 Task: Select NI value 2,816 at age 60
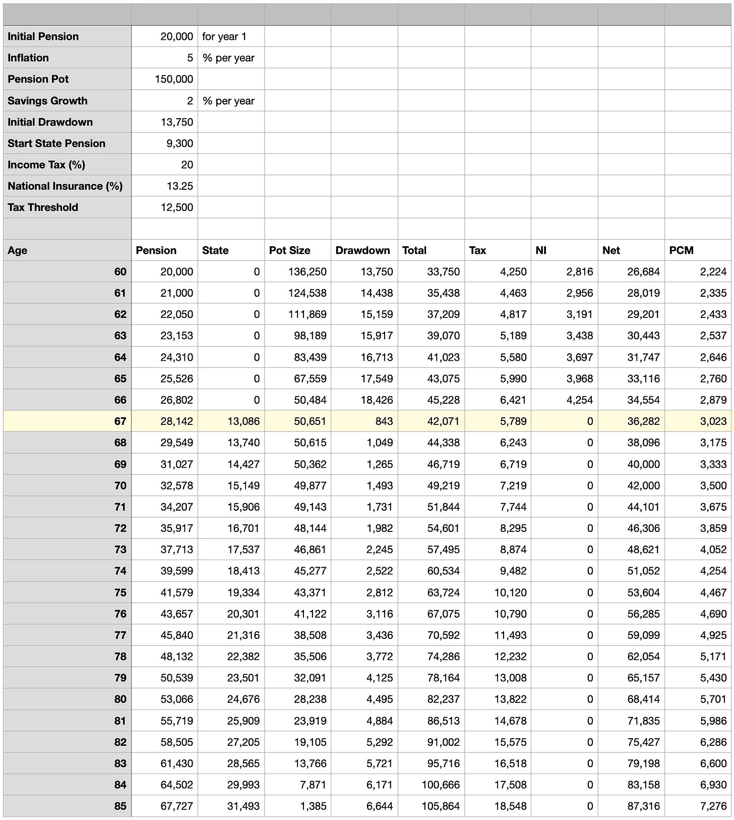[565, 271]
